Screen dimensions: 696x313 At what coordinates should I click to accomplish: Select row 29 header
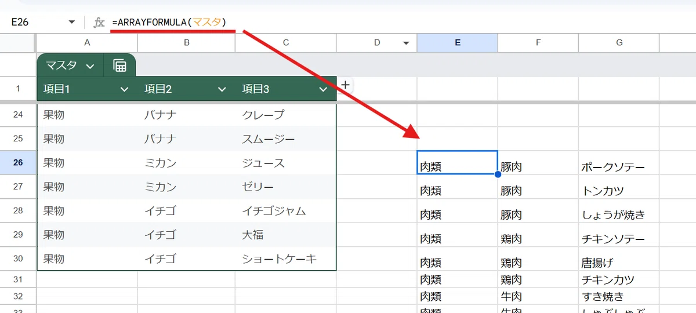tap(18, 235)
